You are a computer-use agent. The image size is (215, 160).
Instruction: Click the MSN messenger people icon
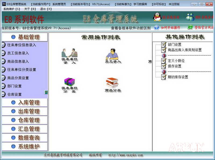pyautogui.click(x=190, y=17)
